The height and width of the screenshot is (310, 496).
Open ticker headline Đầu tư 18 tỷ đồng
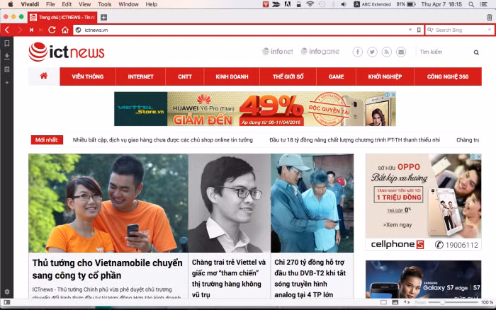coord(354,140)
